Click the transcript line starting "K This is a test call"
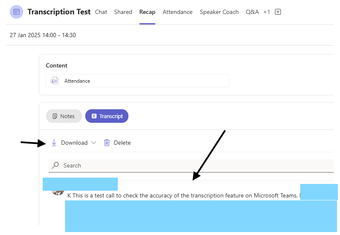 tap(184, 195)
